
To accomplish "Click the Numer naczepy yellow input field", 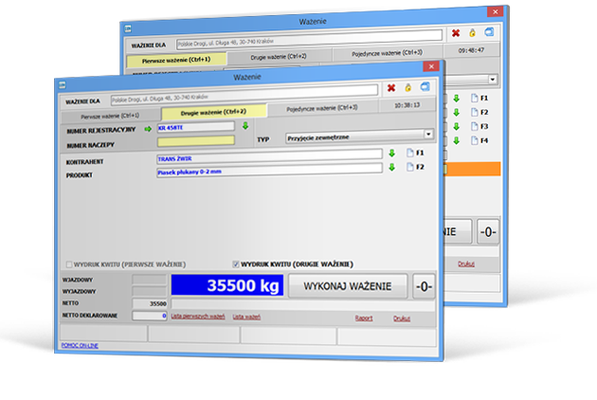I will (x=194, y=141).
